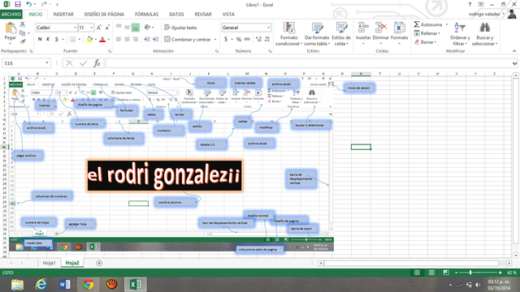Viewport: 520px width, 292px height.
Task: Open Buscar y seleccionar binoculars
Action: click(x=484, y=34)
